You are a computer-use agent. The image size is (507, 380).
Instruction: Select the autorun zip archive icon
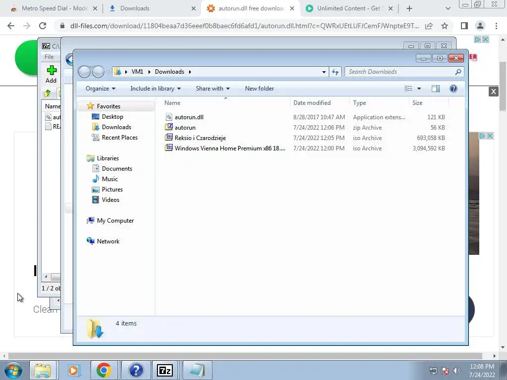pyautogui.click(x=169, y=127)
